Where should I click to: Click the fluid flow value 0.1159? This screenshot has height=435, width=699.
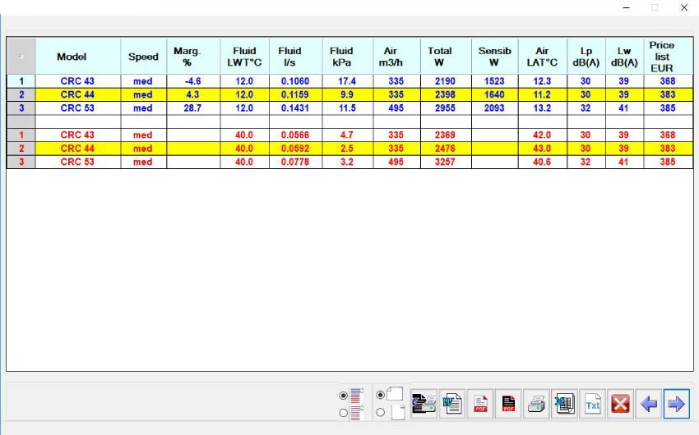[295, 94]
